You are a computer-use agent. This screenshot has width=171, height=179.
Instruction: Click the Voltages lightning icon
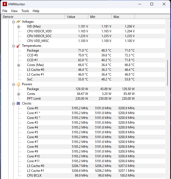pos(18,22)
